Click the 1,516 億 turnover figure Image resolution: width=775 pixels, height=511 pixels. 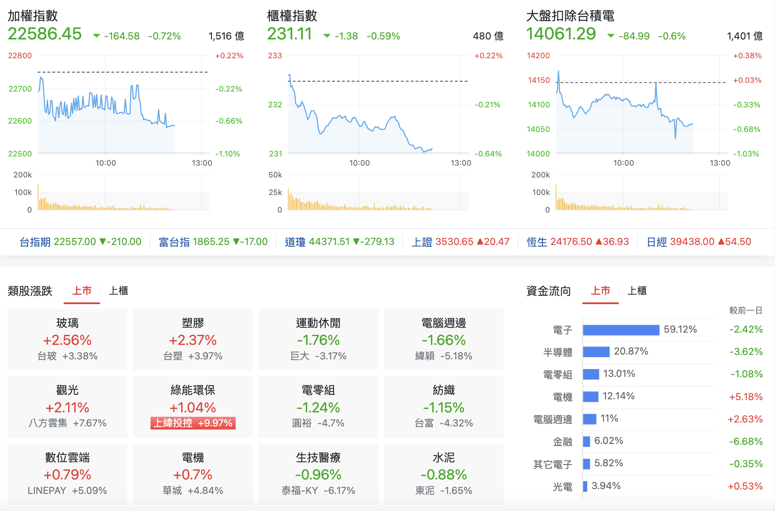coord(226,36)
